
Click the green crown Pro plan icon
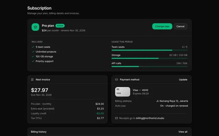pyautogui.click(x=35, y=27)
